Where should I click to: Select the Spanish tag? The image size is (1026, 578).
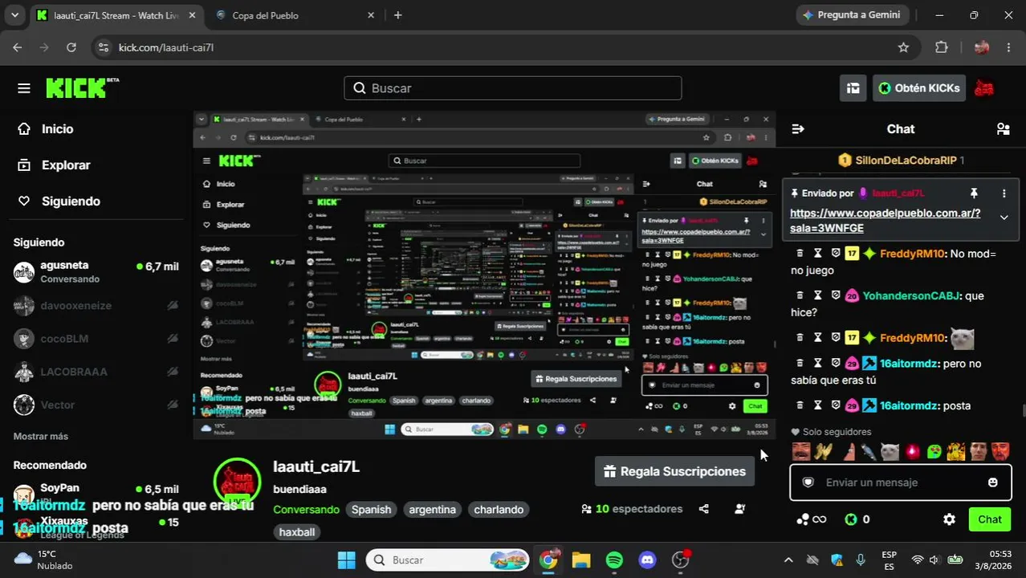[372, 510]
